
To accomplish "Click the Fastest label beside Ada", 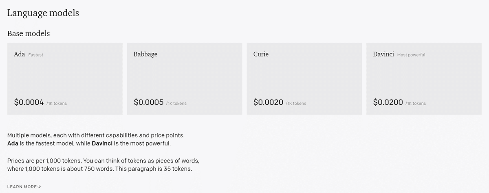I will coord(36,55).
